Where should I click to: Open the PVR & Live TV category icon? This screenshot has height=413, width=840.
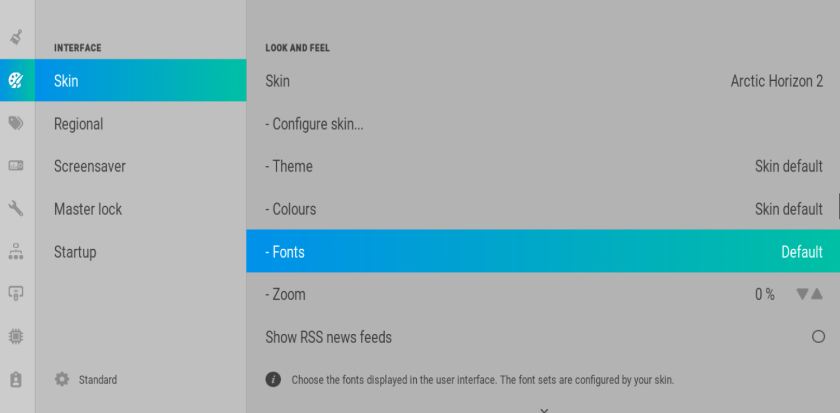coord(16,166)
